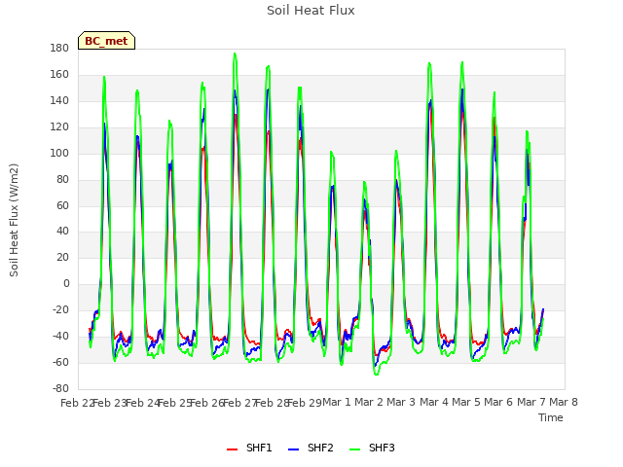
Task: Click the Mar 4 x-axis tick label
Action: pos(434,402)
